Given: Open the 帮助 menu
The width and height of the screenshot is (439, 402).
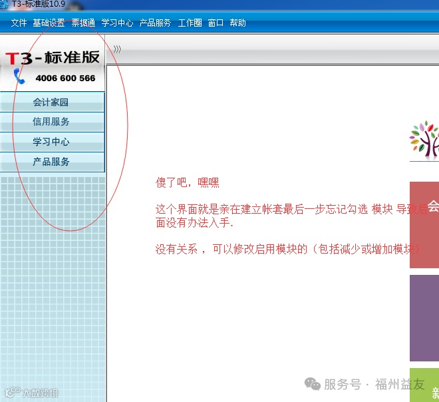Looking at the screenshot, I should point(237,23).
